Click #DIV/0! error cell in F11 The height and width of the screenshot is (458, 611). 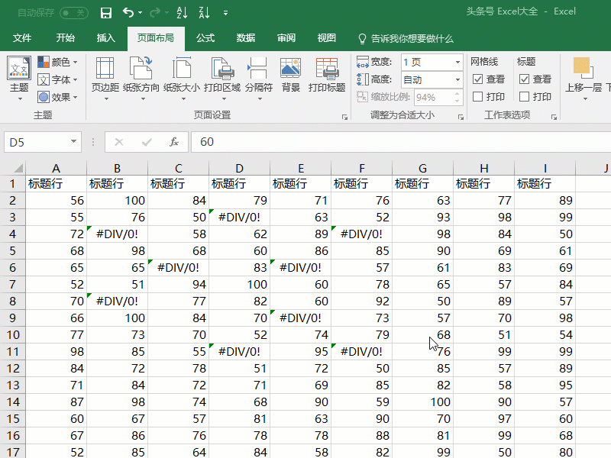coord(361,352)
